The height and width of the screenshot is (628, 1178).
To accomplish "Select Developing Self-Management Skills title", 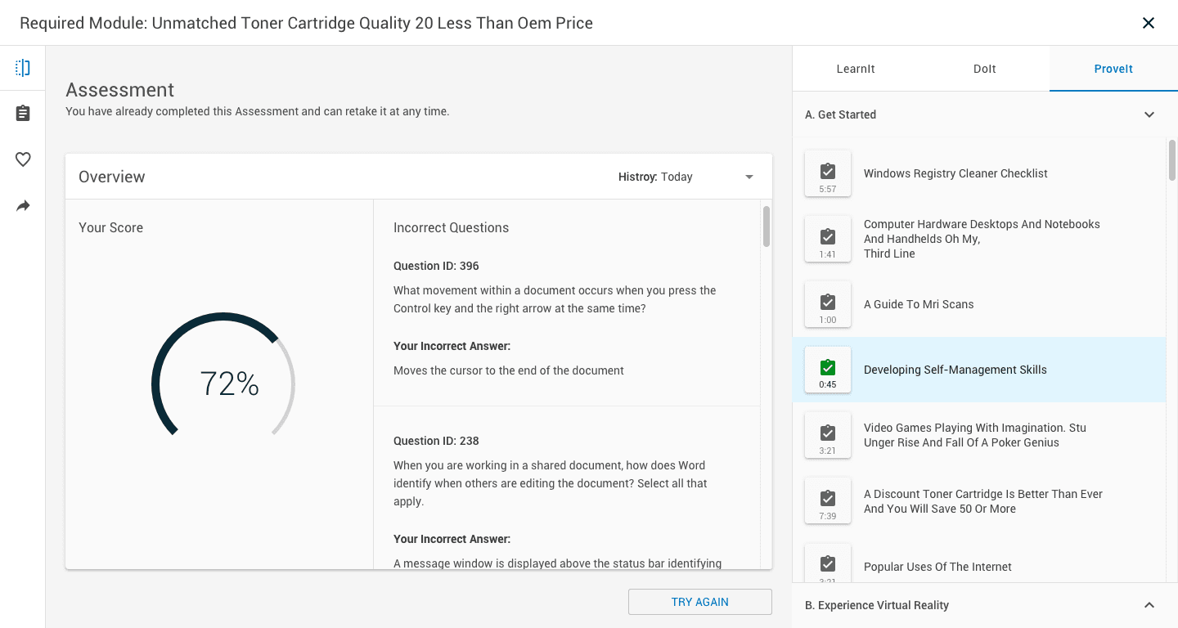I will coord(955,370).
